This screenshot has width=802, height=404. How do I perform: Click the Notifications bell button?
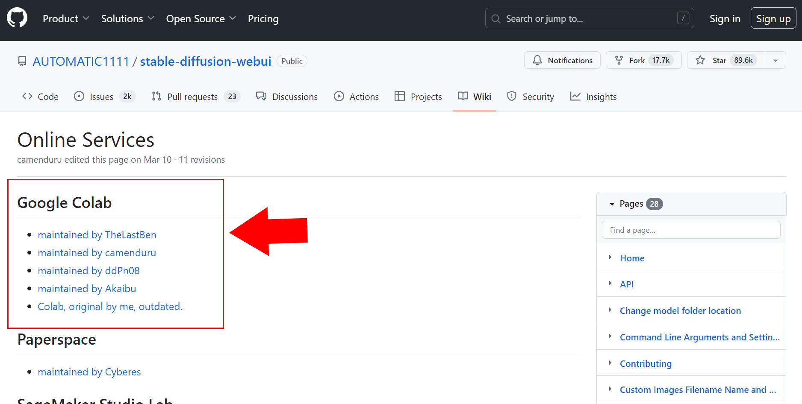562,60
